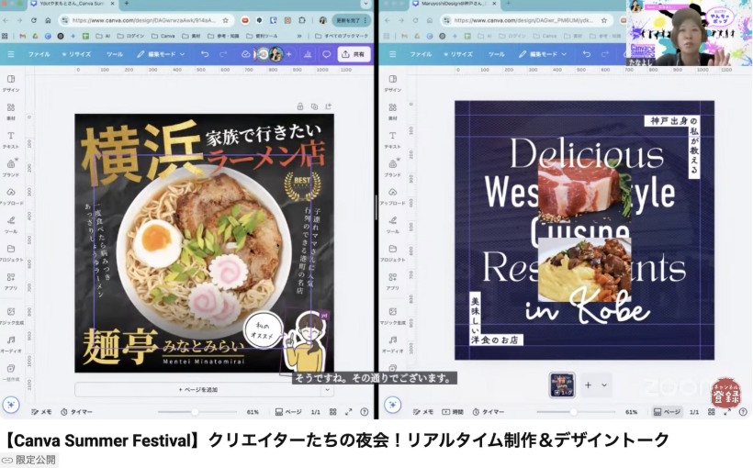The image size is (753, 468).
Task: Expand the 編集モード dropdown in left Canva toolbar
Action: (161, 54)
